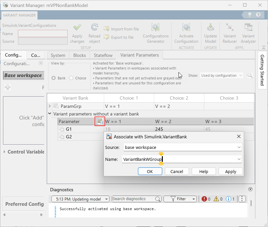Click the V == 2 cell of ParamGrp
The image size is (268, 227).
pos(179,106)
